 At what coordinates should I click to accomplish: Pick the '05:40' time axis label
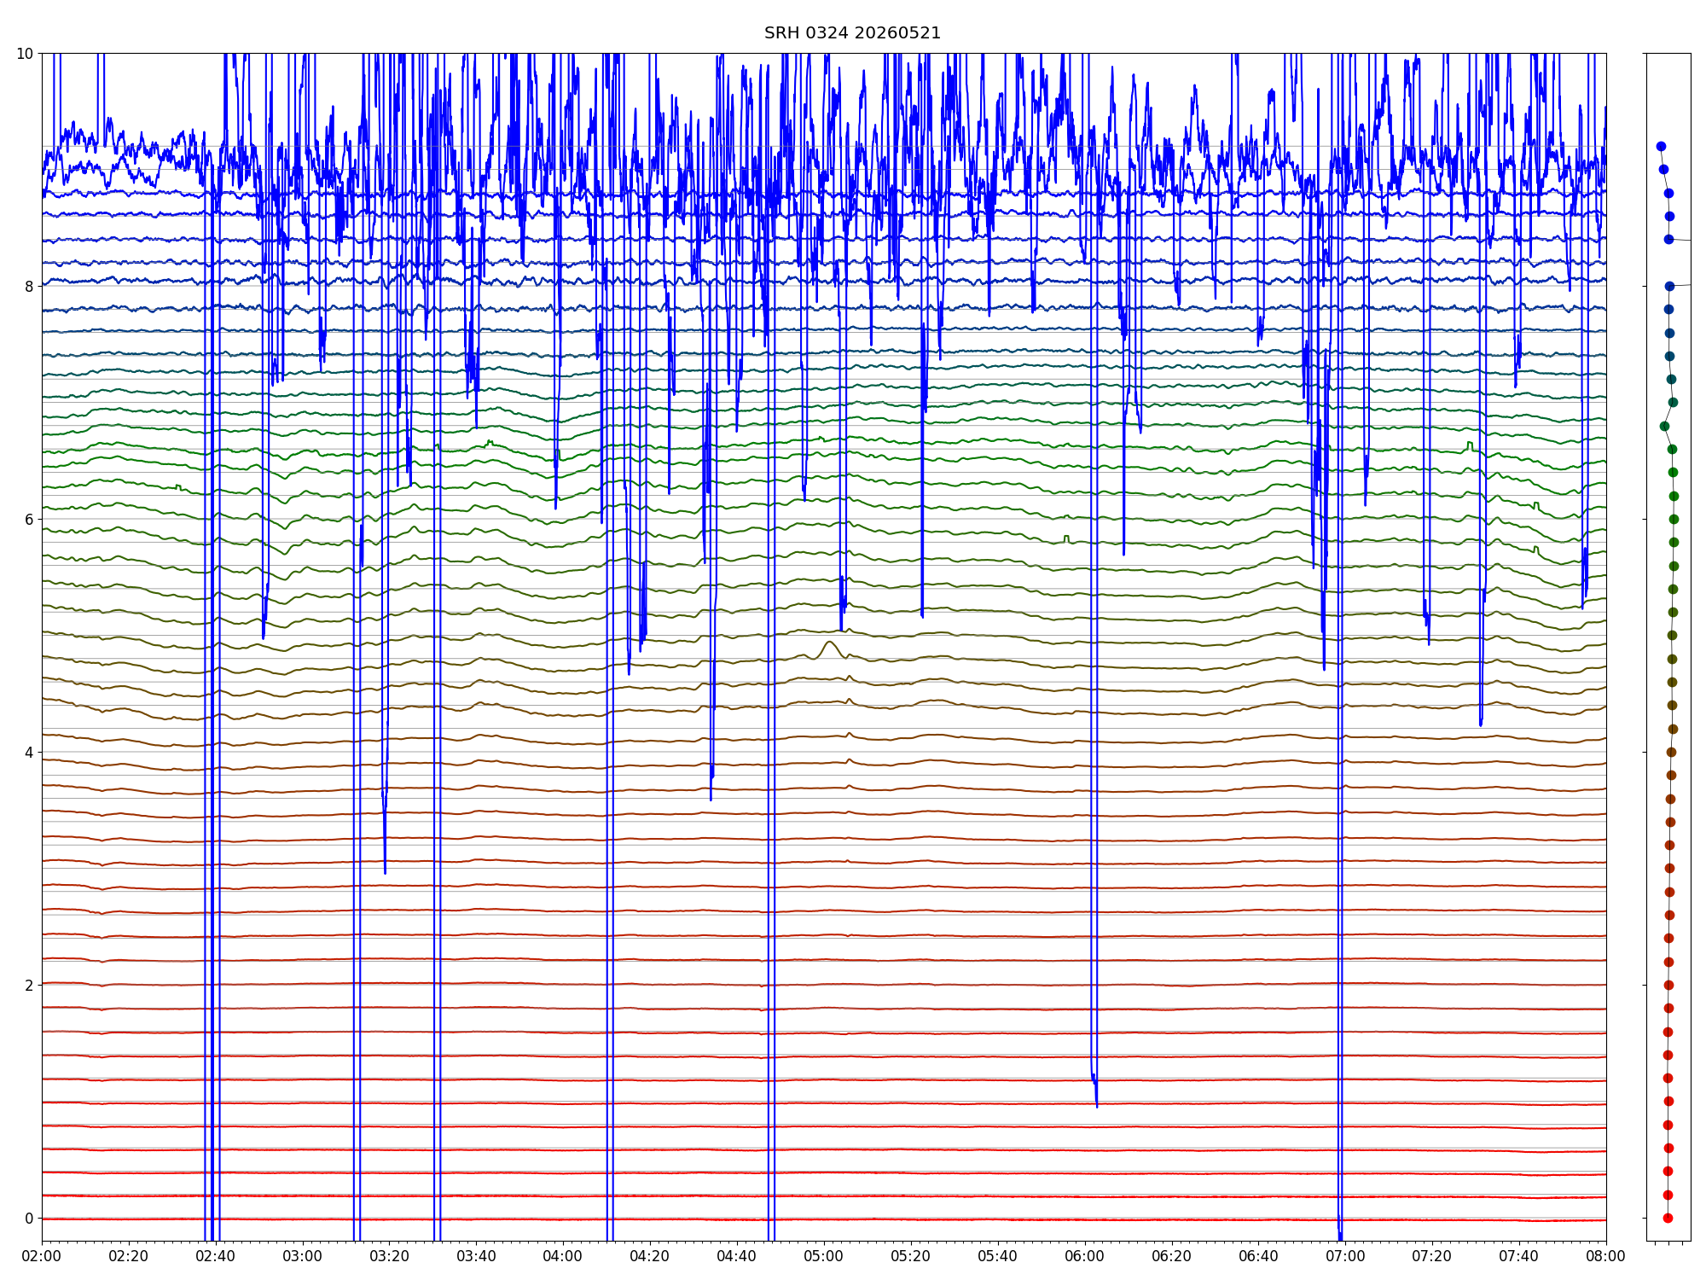(x=998, y=1256)
